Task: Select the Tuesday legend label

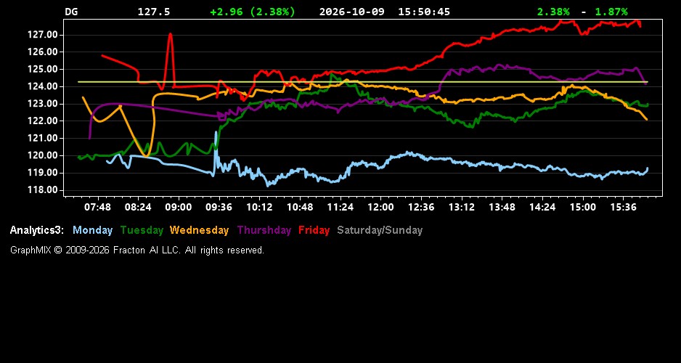Action: [x=142, y=230]
